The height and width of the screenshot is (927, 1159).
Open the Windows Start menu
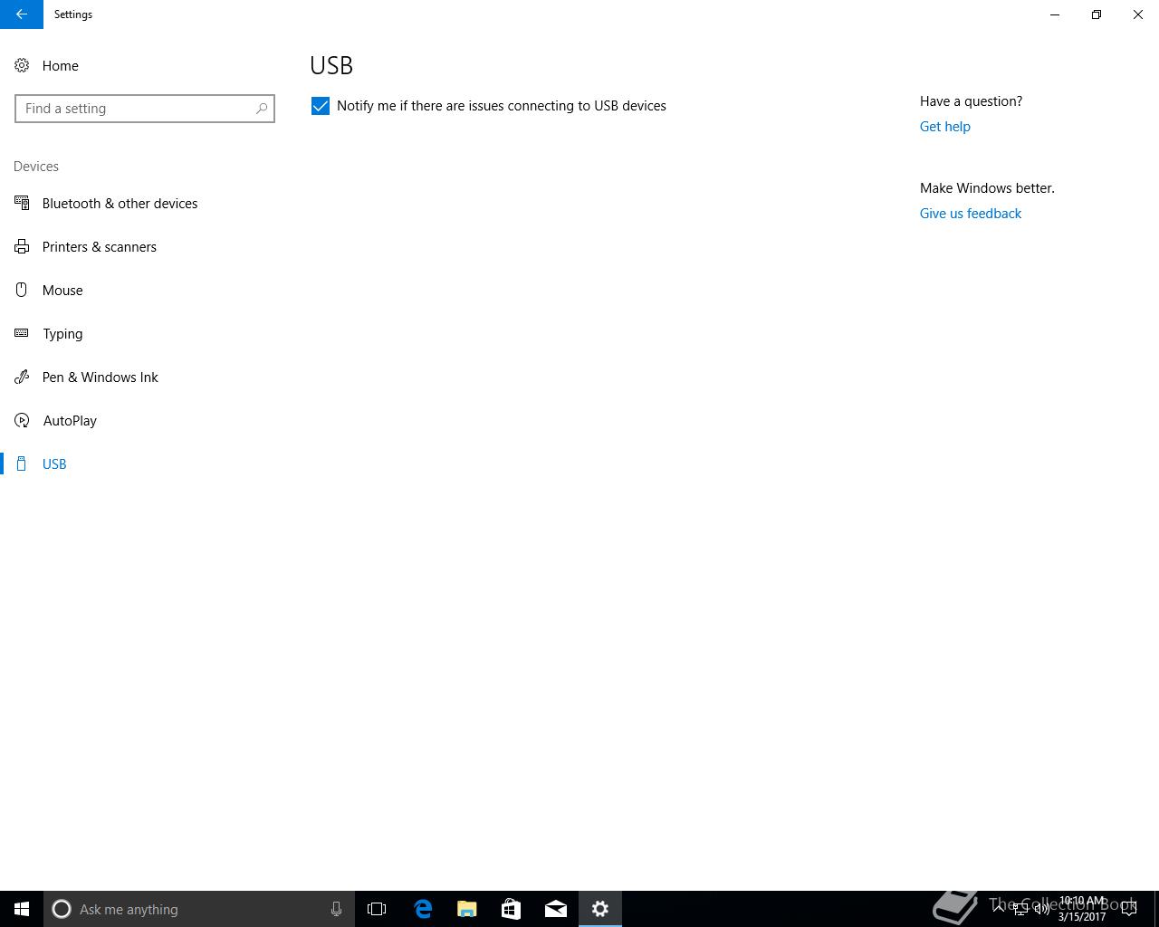(22, 909)
